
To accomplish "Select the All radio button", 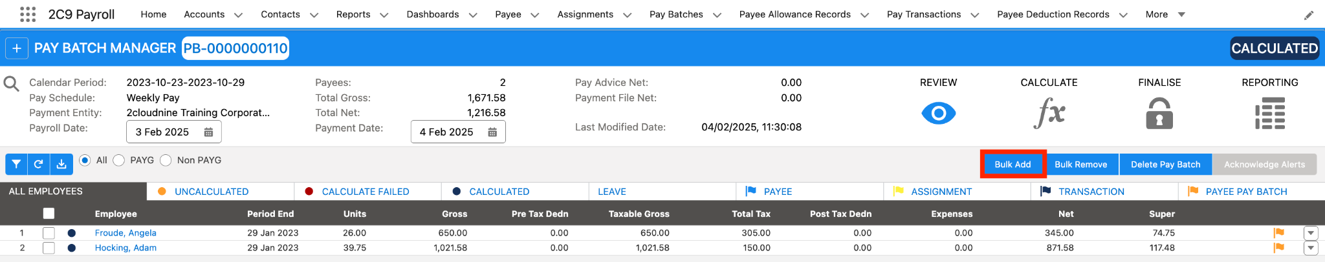I will click(85, 160).
